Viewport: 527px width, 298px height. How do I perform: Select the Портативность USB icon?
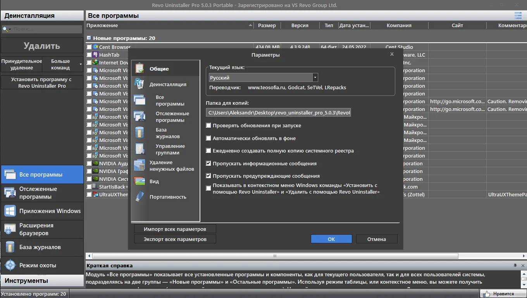(139, 197)
